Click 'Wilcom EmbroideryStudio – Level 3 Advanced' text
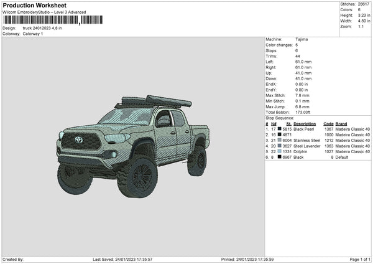Viewport: 373px width, 264px height. coord(44,12)
